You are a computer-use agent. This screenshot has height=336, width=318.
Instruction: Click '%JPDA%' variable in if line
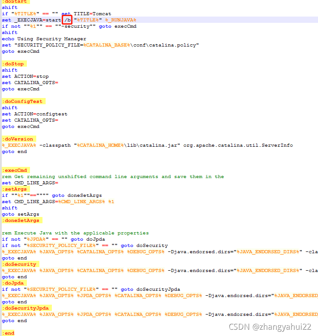[x=36, y=239]
